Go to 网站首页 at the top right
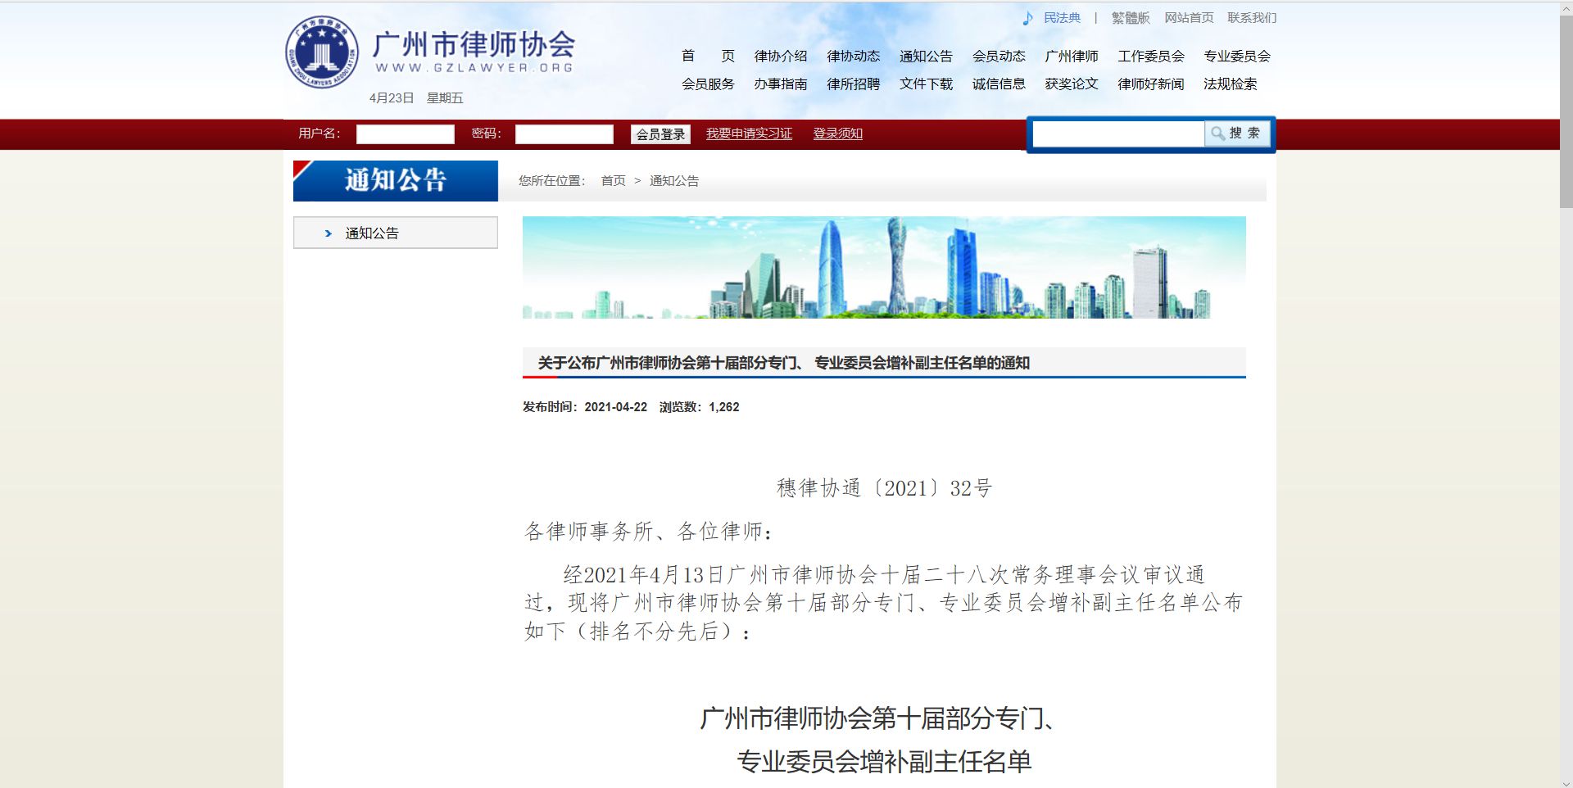Screen dimensions: 1573x788 1189,18
